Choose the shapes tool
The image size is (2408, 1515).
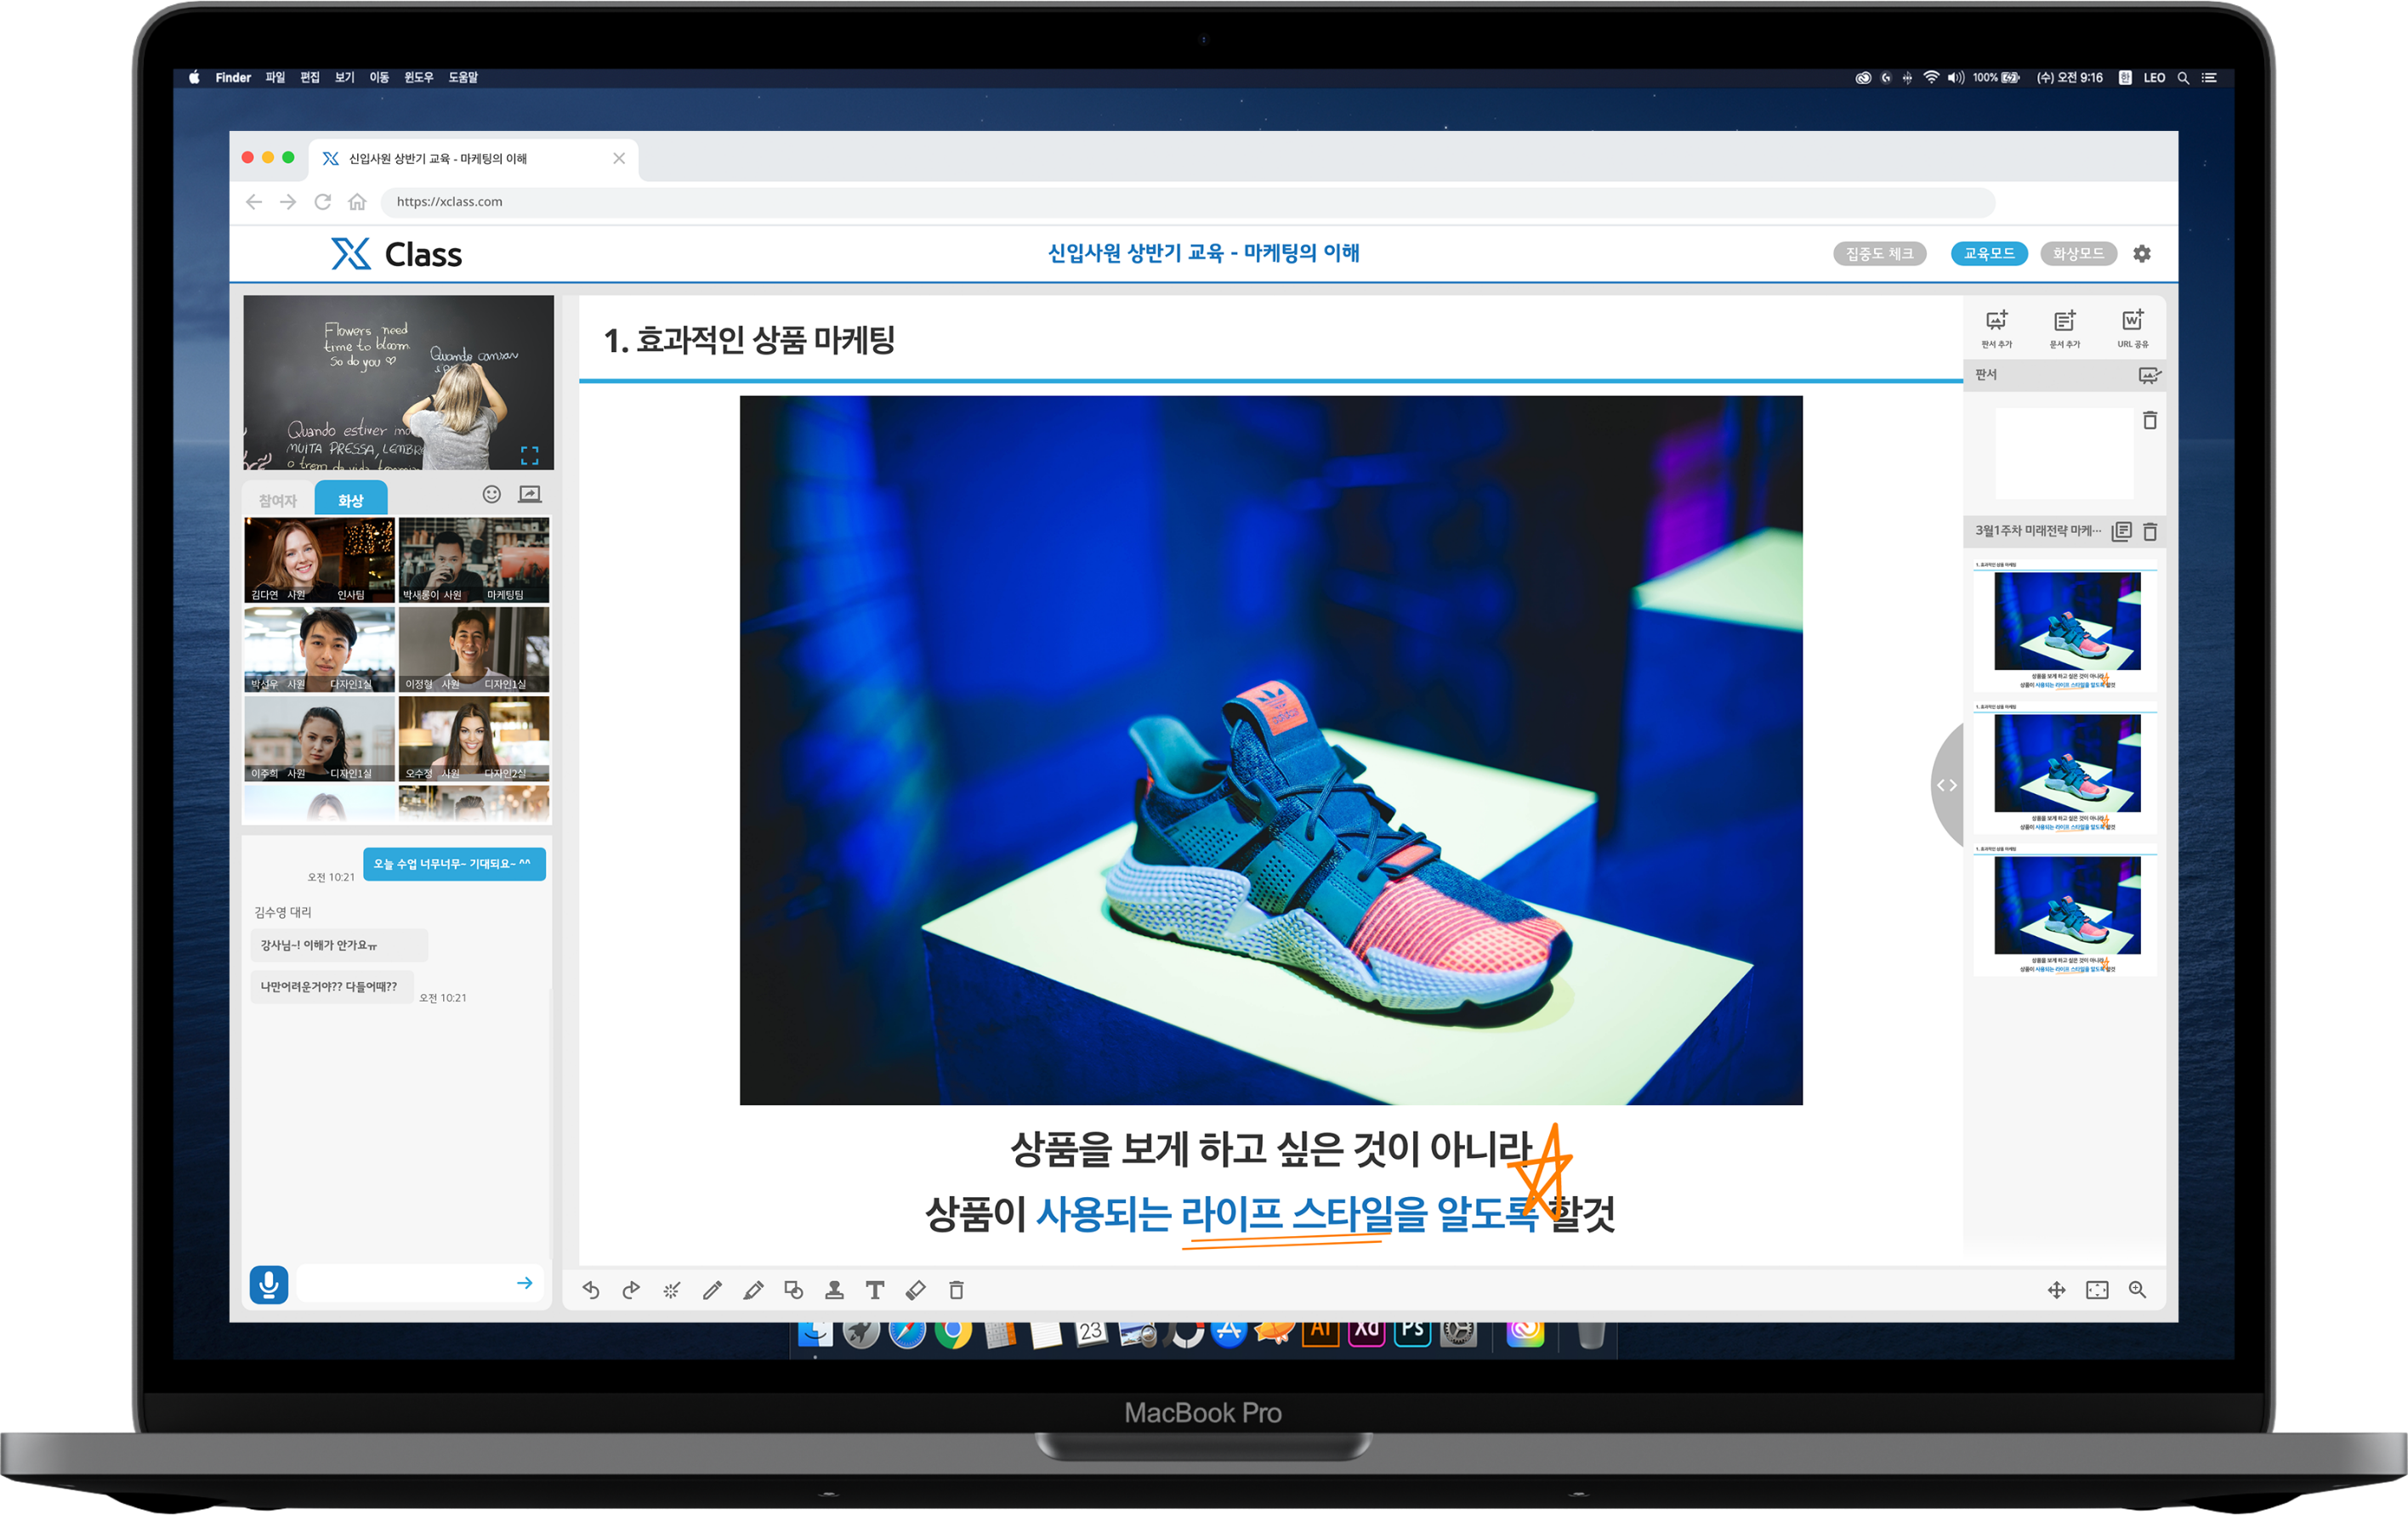pos(794,1290)
